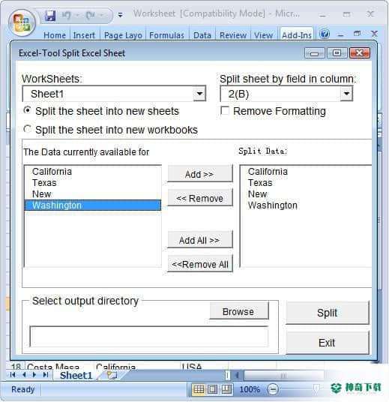Open the WorkSheets dropdown arrow

pyautogui.click(x=199, y=94)
